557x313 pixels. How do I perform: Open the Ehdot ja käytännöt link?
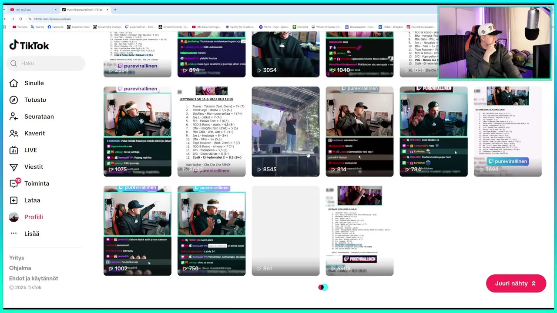pyautogui.click(x=34, y=279)
